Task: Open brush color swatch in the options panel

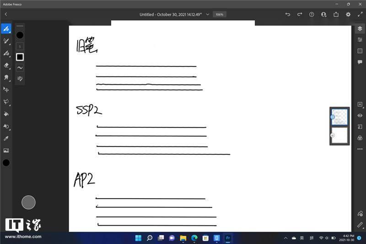Action: coord(20,35)
